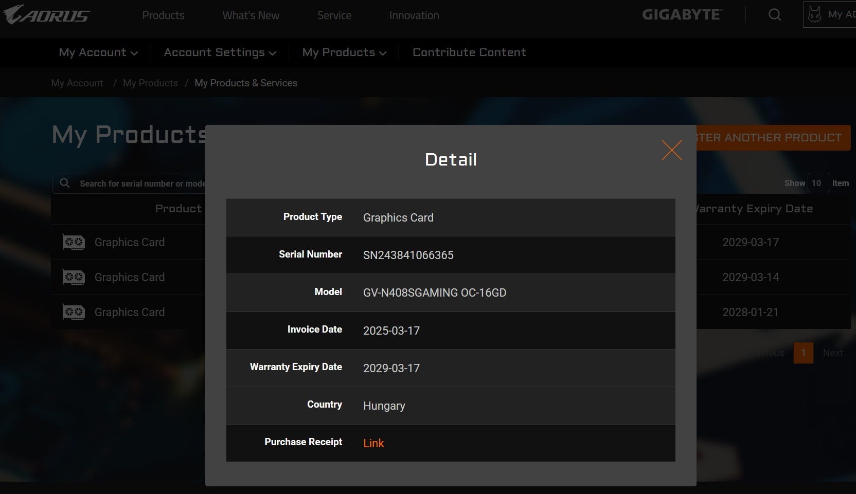This screenshot has height=494, width=856.
Task: Click Product Type value Graphics Card in dialog
Action: pos(398,217)
